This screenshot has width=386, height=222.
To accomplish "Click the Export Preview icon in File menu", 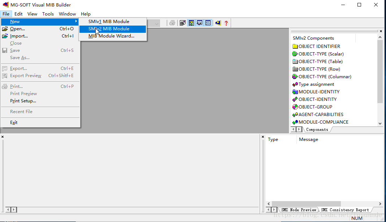I will 5,76.
